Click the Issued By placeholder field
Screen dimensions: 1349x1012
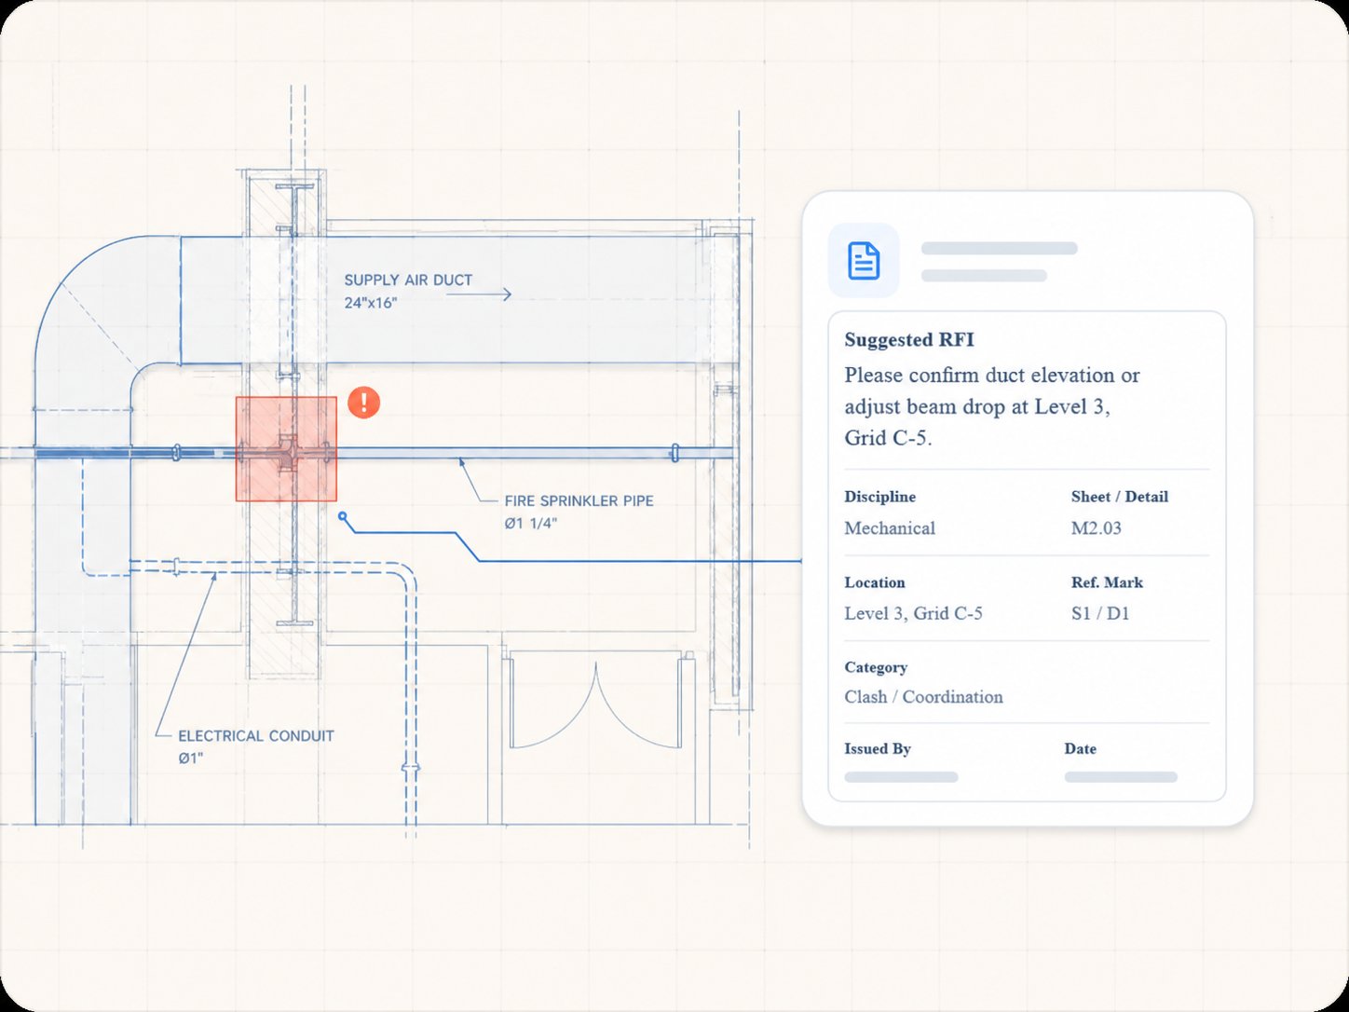click(x=901, y=777)
